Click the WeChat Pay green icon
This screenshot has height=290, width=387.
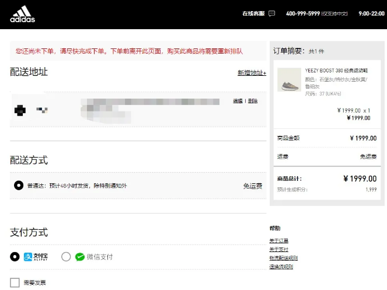point(80,257)
